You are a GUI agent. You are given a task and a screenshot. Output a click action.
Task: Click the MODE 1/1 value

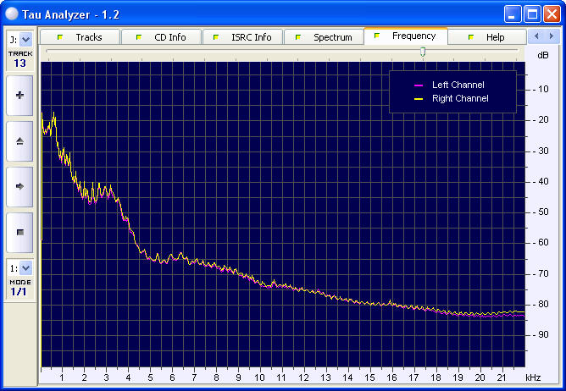click(x=19, y=291)
